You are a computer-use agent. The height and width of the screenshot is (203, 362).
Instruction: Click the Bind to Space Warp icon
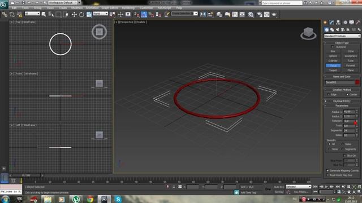click(20, 15)
